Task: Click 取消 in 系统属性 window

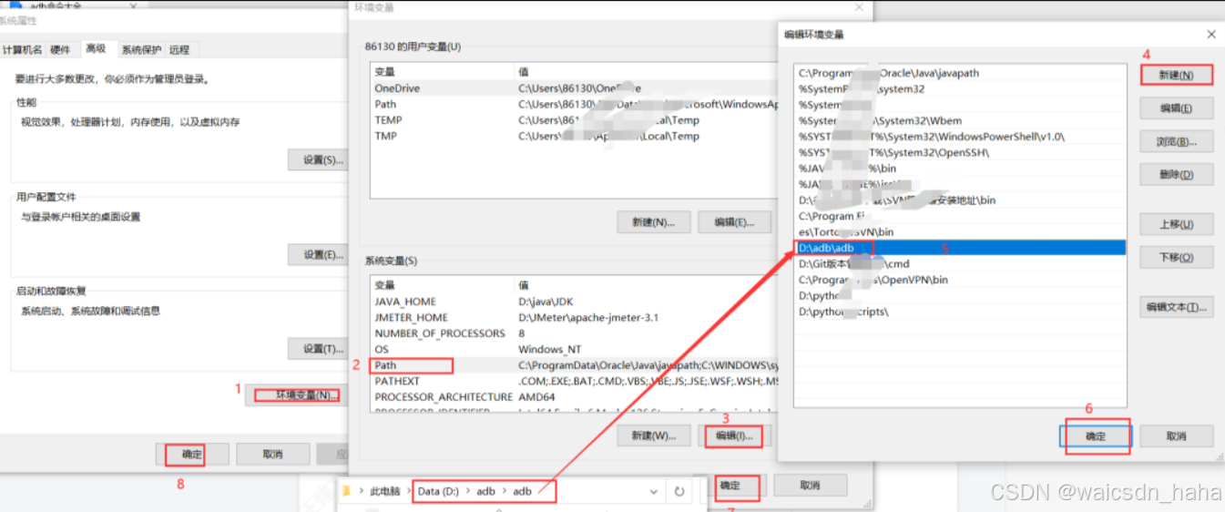Action: 272,454
